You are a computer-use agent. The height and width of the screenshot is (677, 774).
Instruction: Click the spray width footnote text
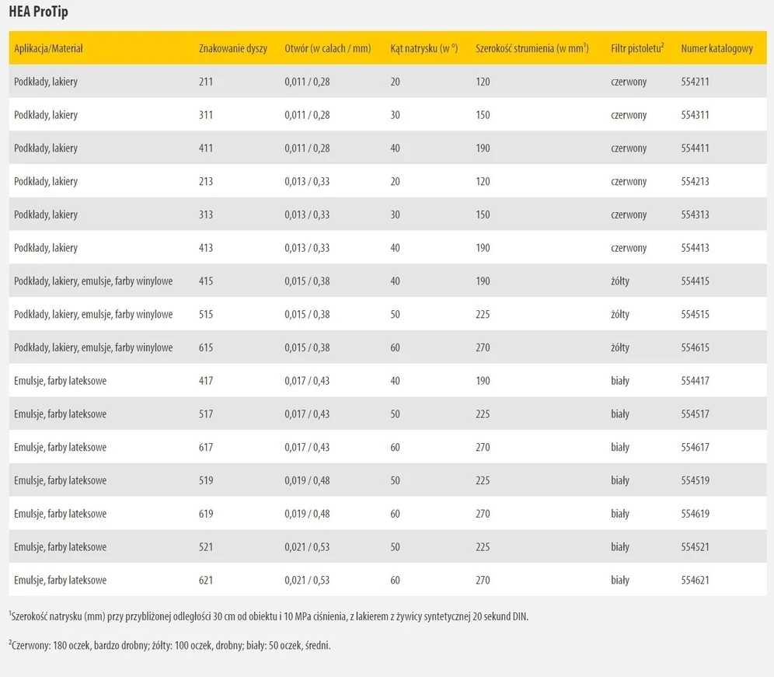[x=269, y=616]
